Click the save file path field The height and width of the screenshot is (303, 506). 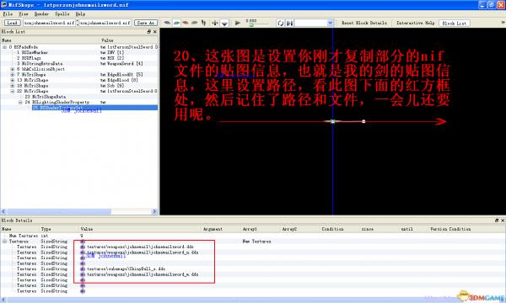pos(105,23)
